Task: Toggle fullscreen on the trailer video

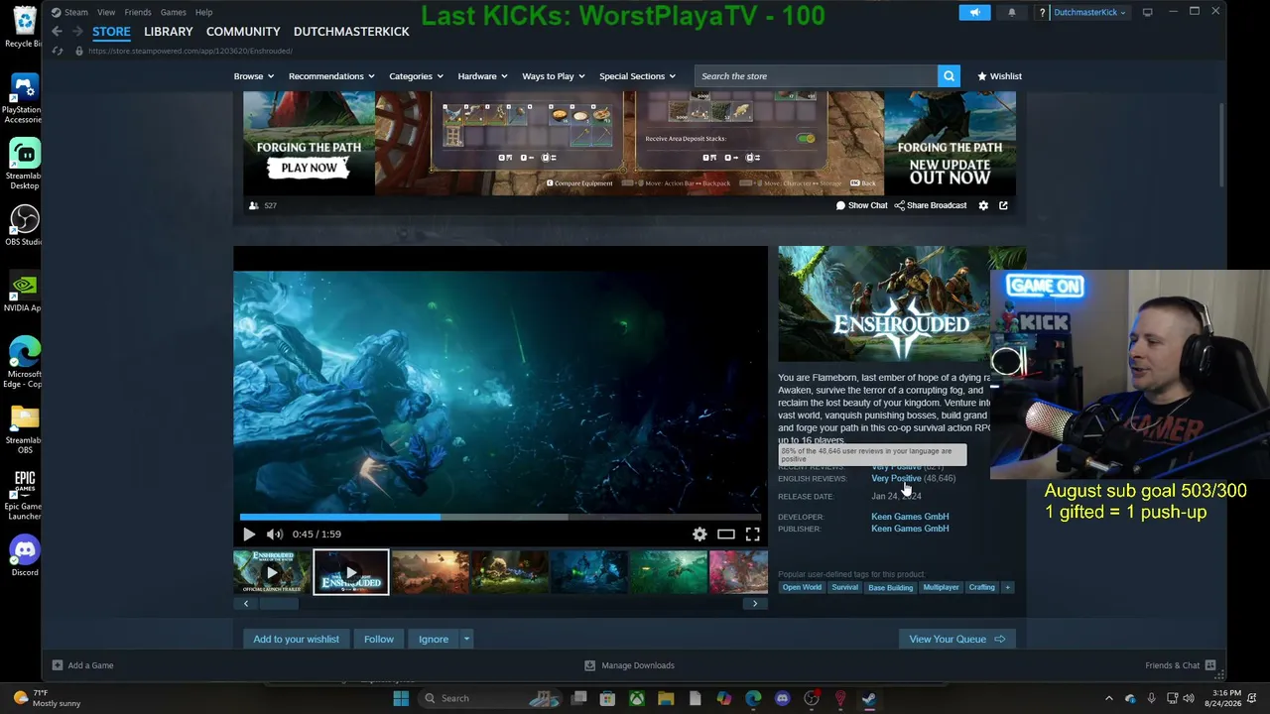Action: 753,535
